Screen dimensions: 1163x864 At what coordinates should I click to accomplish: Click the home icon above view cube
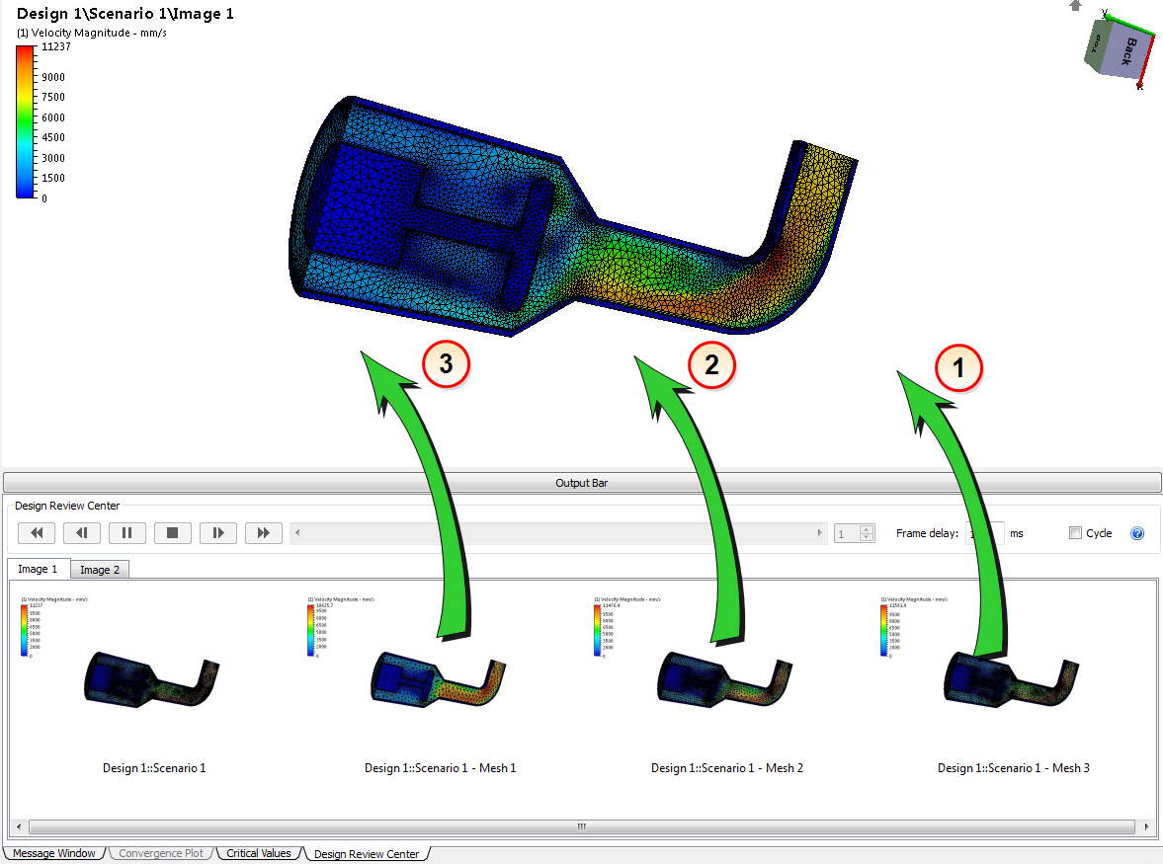[x=1075, y=5]
